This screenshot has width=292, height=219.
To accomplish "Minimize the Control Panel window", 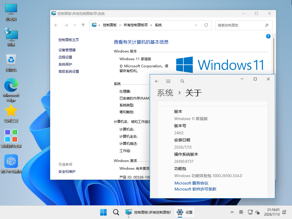I will [x=244, y=13].
